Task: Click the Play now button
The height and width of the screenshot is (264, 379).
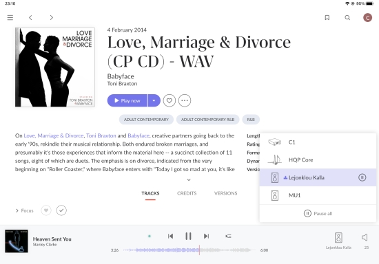Action: click(127, 100)
